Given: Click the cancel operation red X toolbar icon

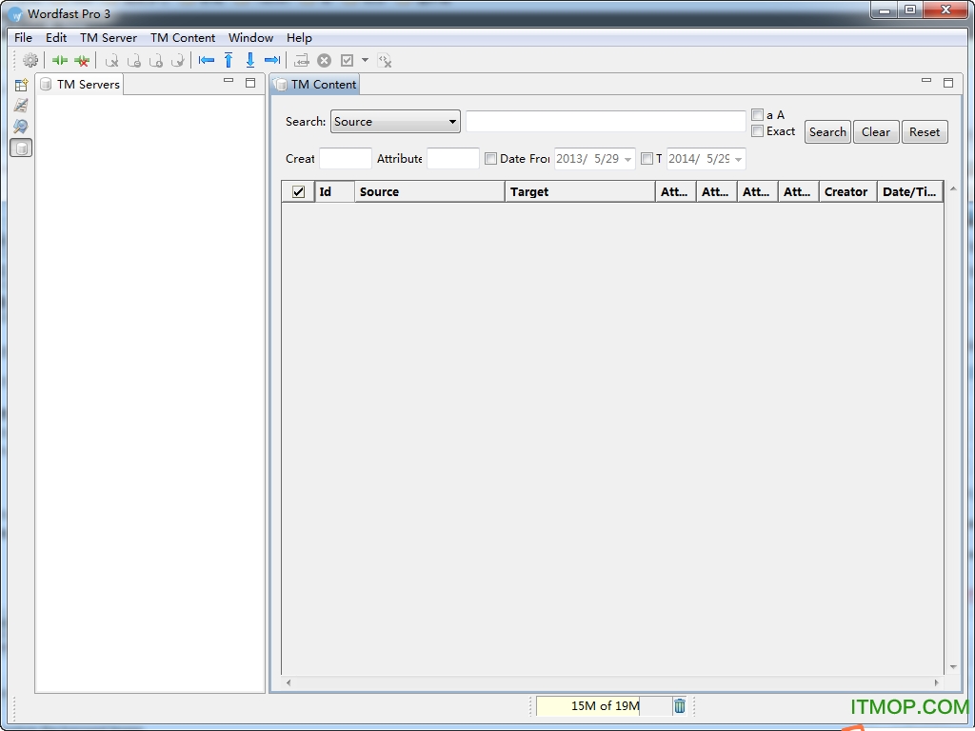Looking at the screenshot, I should click(324, 60).
